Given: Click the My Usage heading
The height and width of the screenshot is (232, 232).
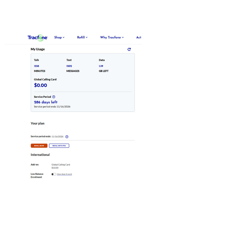Looking at the screenshot, I should tap(38, 49).
